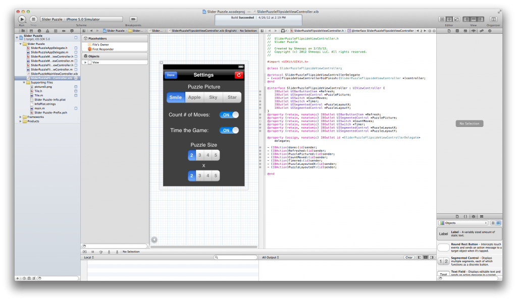Select the Version editor icon
517x301 pixels.
(x=456, y=19)
